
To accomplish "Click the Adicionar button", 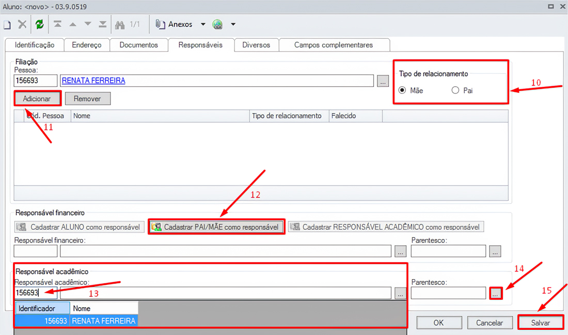I will click(x=37, y=99).
